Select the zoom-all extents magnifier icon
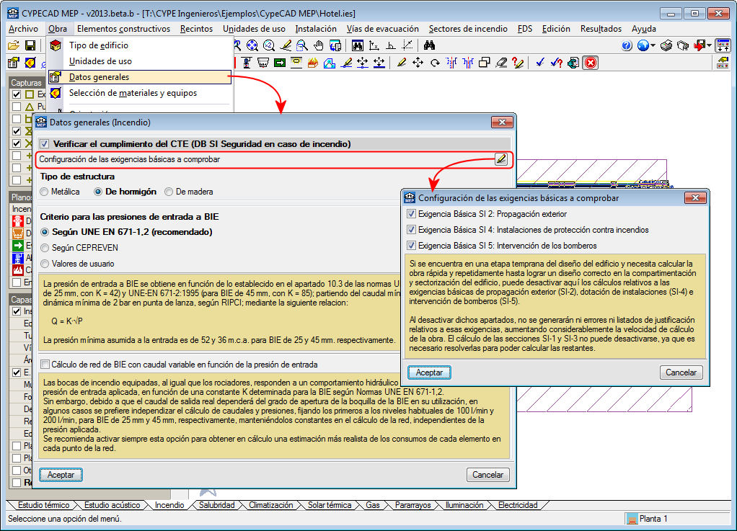737x531 pixels. click(252, 45)
